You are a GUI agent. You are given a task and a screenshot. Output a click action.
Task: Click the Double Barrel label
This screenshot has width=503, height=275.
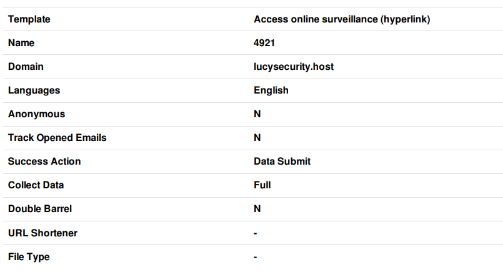pyautogui.click(x=40, y=209)
